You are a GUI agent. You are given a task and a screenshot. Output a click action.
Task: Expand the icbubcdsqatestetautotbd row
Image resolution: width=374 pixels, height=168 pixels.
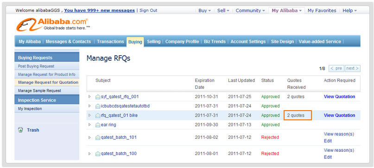(x=90, y=106)
